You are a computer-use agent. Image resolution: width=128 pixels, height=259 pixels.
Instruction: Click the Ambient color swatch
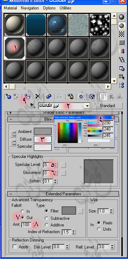pyautogui.click(x=43, y=132)
